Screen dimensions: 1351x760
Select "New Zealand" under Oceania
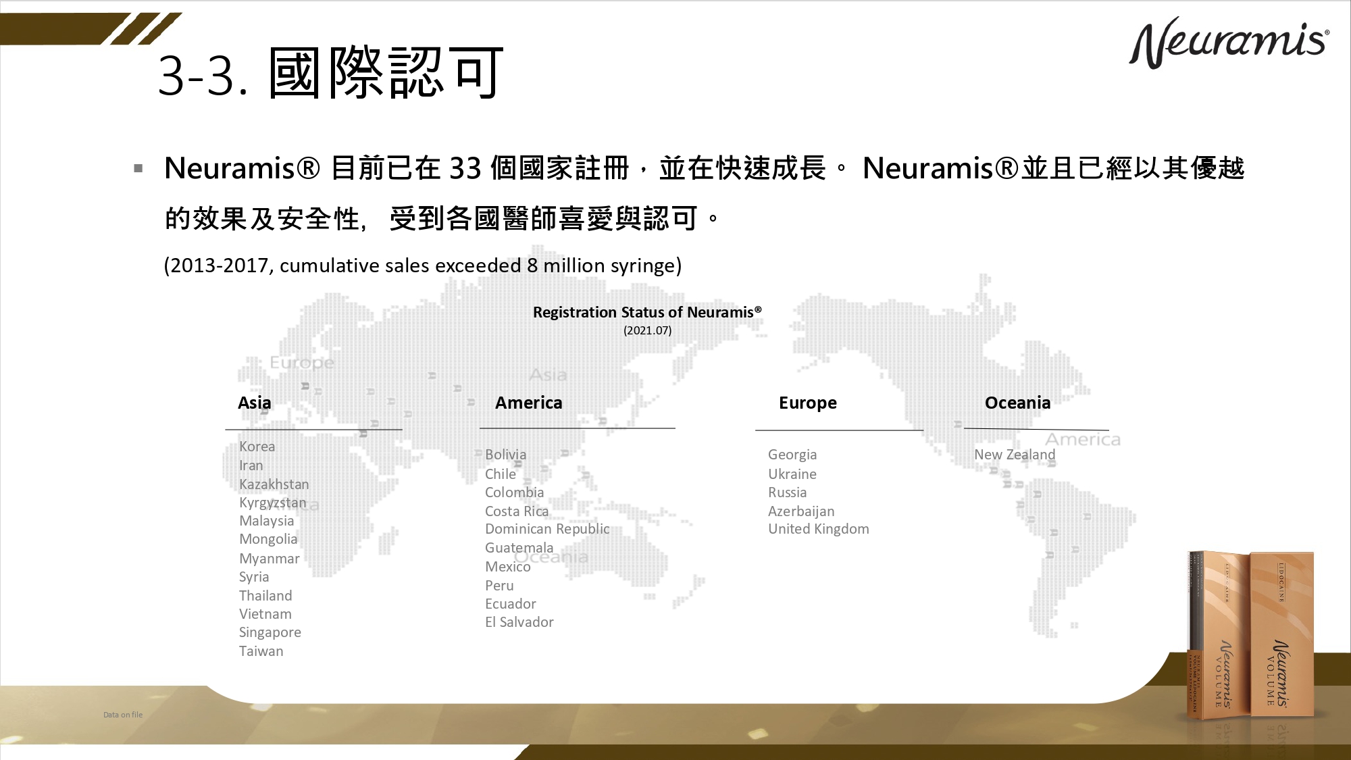[x=1015, y=455]
